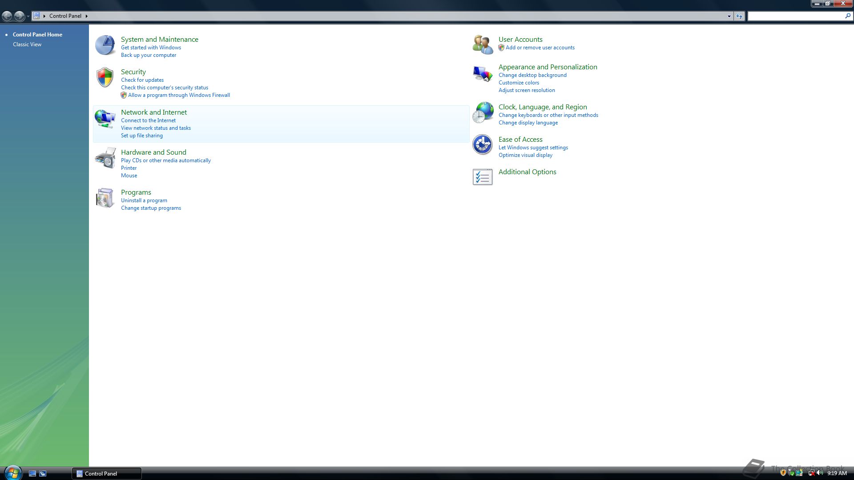
Task: Click the Windows Sidebar tray icon
Action: coord(799,472)
